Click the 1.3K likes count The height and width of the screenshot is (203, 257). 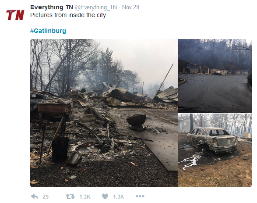click(x=118, y=196)
